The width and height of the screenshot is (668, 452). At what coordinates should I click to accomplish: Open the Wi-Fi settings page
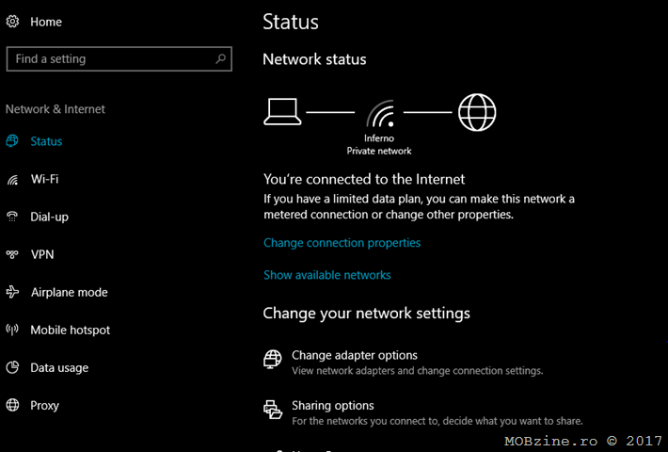click(x=45, y=179)
